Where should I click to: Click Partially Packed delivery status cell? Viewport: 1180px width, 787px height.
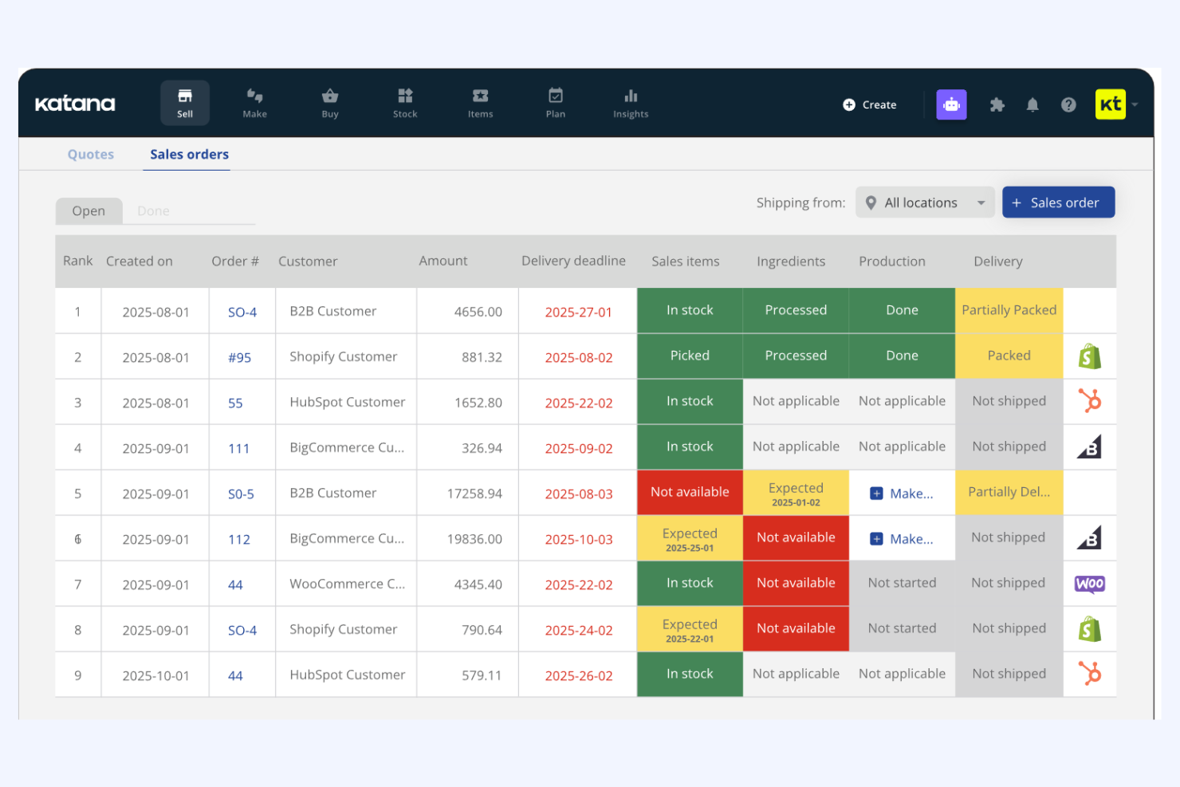point(1009,310)
